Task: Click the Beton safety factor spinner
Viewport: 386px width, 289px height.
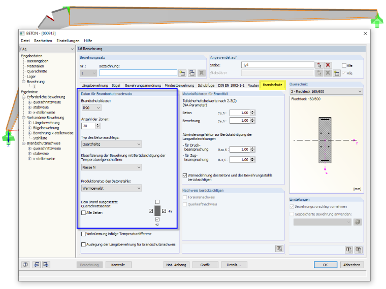Action: click(x=252, y=113)
